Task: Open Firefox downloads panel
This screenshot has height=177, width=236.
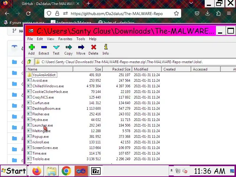Action: [x=208, y=13]
